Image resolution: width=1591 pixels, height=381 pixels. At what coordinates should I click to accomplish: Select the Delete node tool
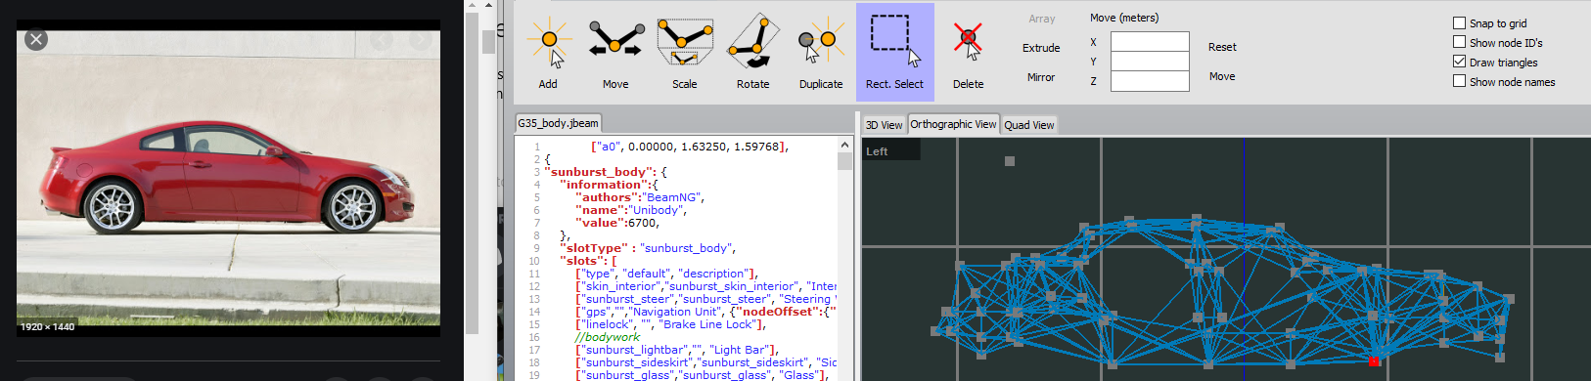pos(969,52)
